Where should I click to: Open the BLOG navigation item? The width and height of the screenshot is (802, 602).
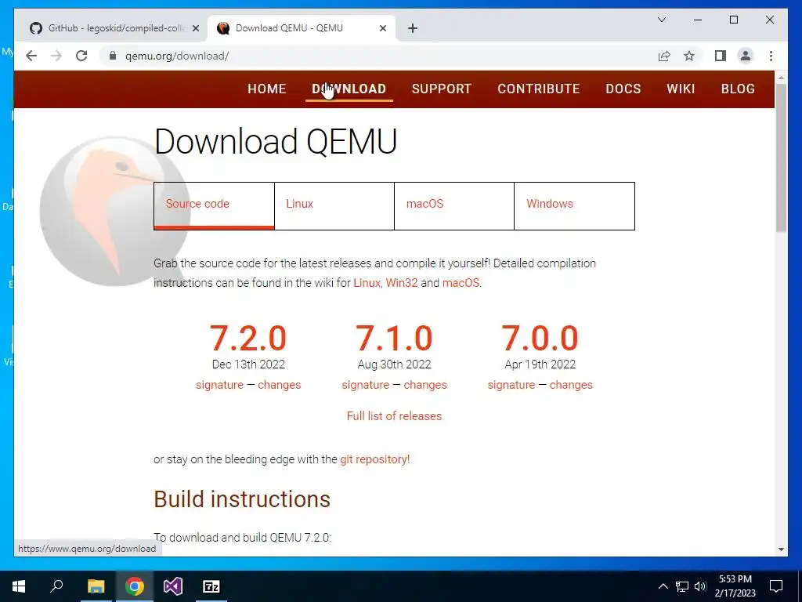(x=738, y=89)
